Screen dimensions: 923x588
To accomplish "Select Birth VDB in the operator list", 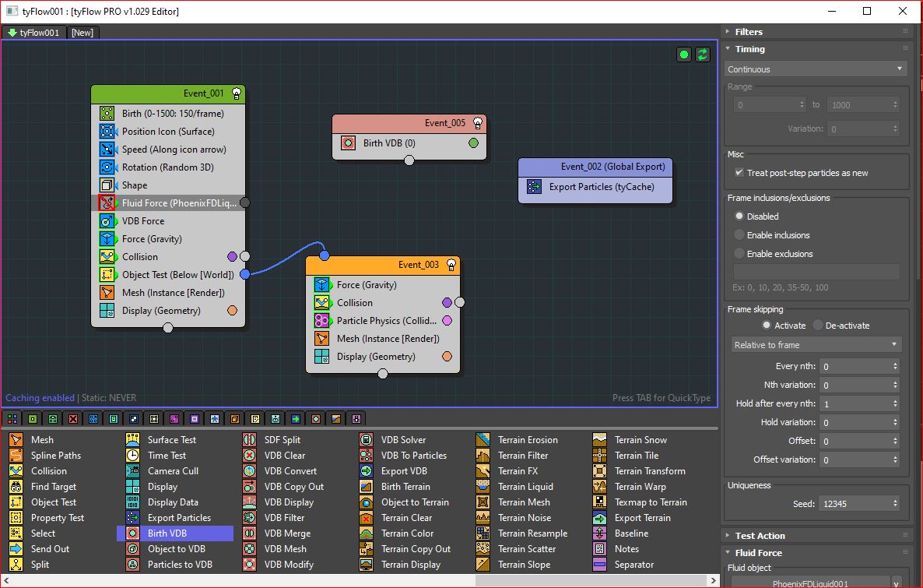I will click(167, 533).
